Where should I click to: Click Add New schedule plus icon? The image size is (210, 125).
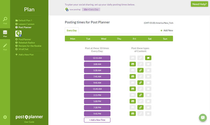pos(161,30)
